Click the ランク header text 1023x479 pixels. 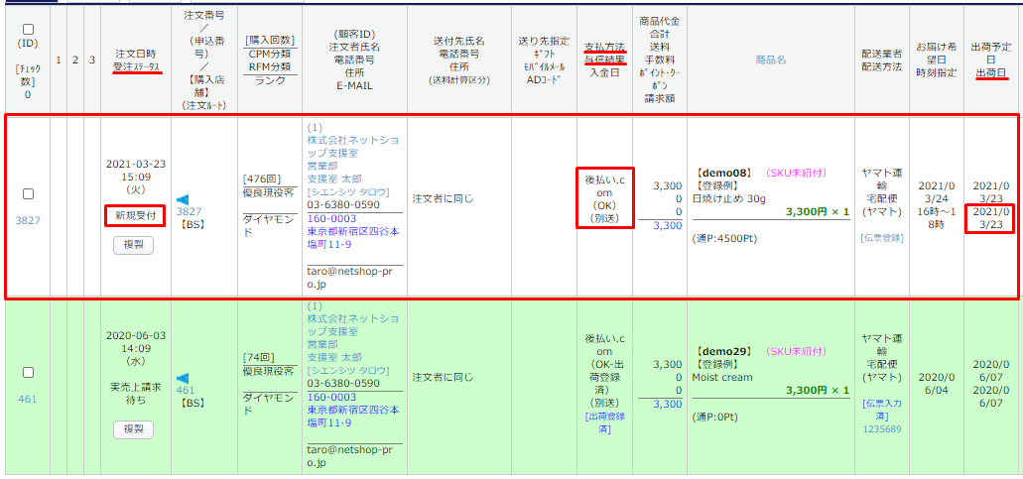(269, 79)
